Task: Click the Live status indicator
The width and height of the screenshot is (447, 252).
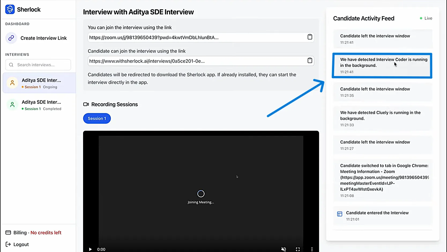Action: [x=426, y=18]
